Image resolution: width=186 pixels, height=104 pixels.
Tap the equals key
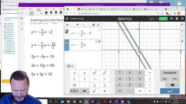[140, 91]
